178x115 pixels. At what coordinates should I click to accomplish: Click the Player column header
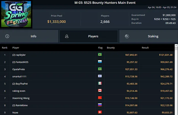[x=16, y=48]
